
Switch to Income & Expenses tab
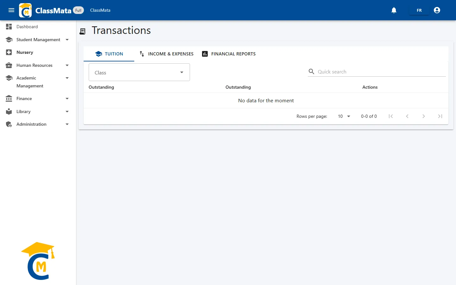click(x=166, y=54)
